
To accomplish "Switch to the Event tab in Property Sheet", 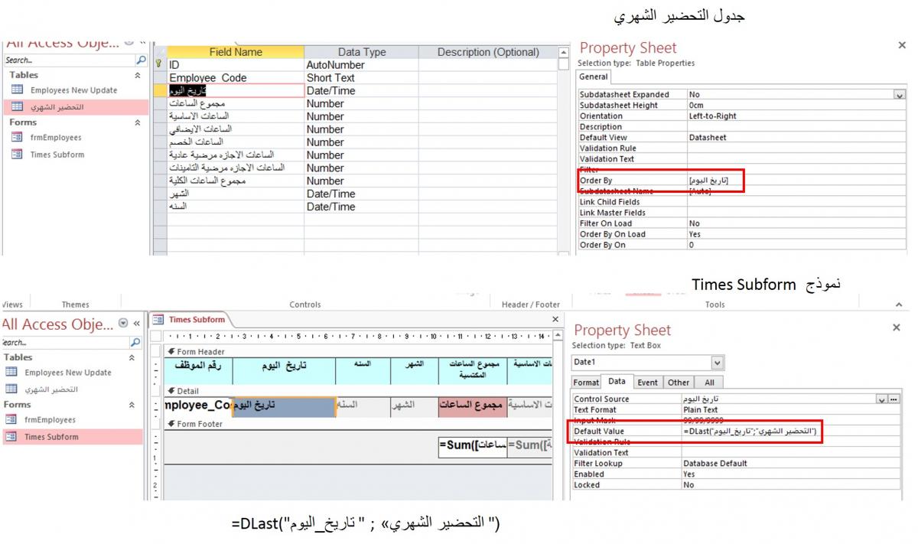I will 647,383.
